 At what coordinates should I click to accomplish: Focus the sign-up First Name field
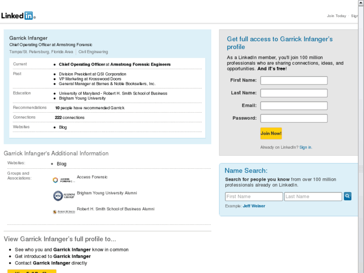point(294,80)
